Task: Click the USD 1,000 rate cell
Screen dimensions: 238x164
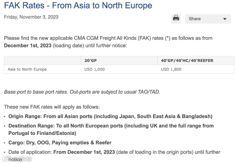Action: click(94, 69)
